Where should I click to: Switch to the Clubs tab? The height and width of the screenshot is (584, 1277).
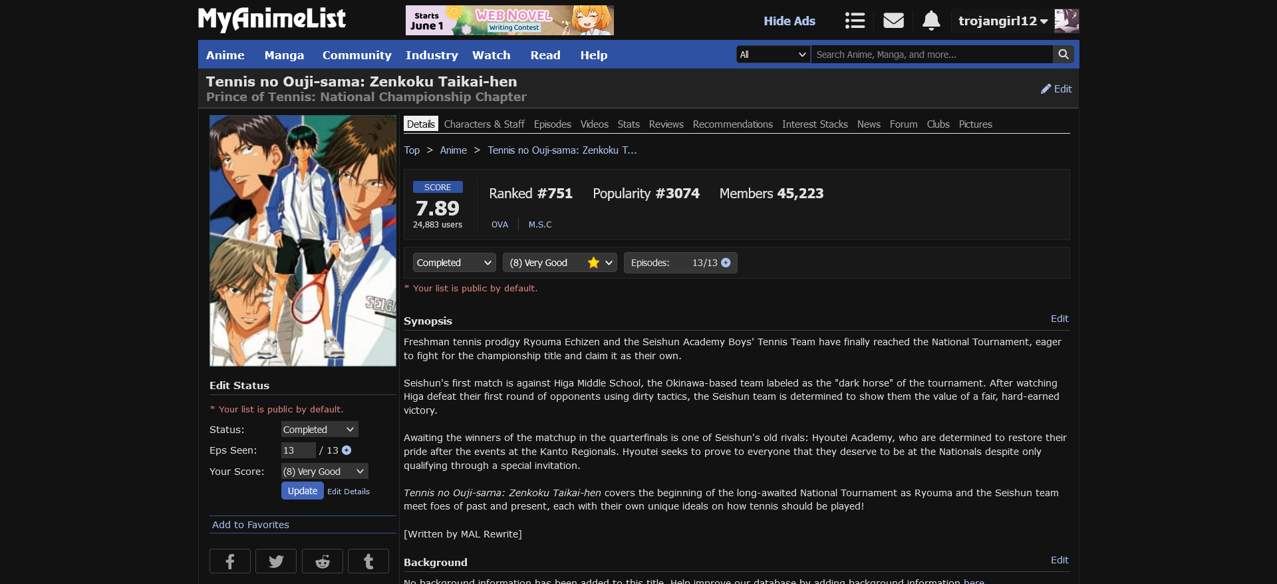(x=938, y=124)
